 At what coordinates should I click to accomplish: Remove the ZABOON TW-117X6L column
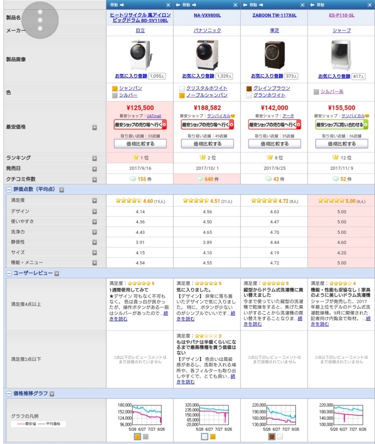click(x=302, y=5)
